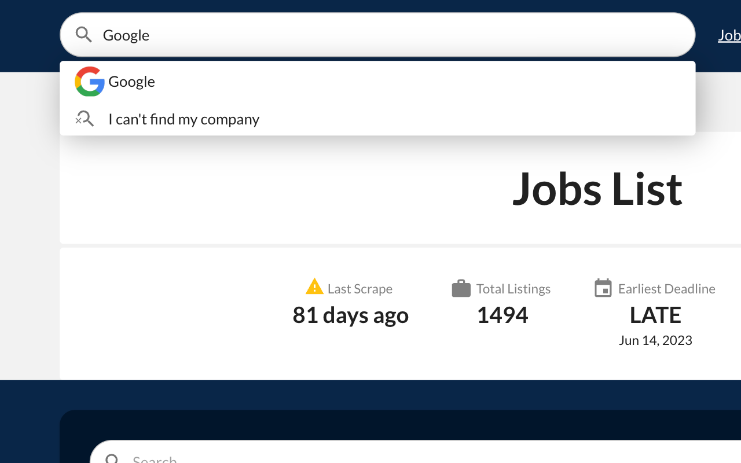Click the "LATE" deadline status

[655, 315]
